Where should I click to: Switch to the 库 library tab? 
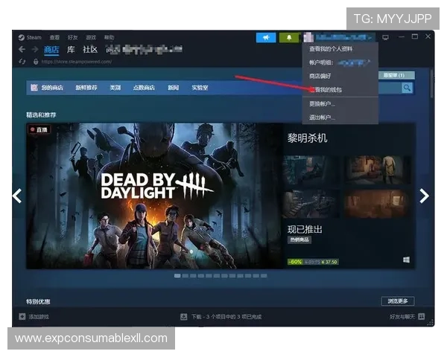click(71, 49)
